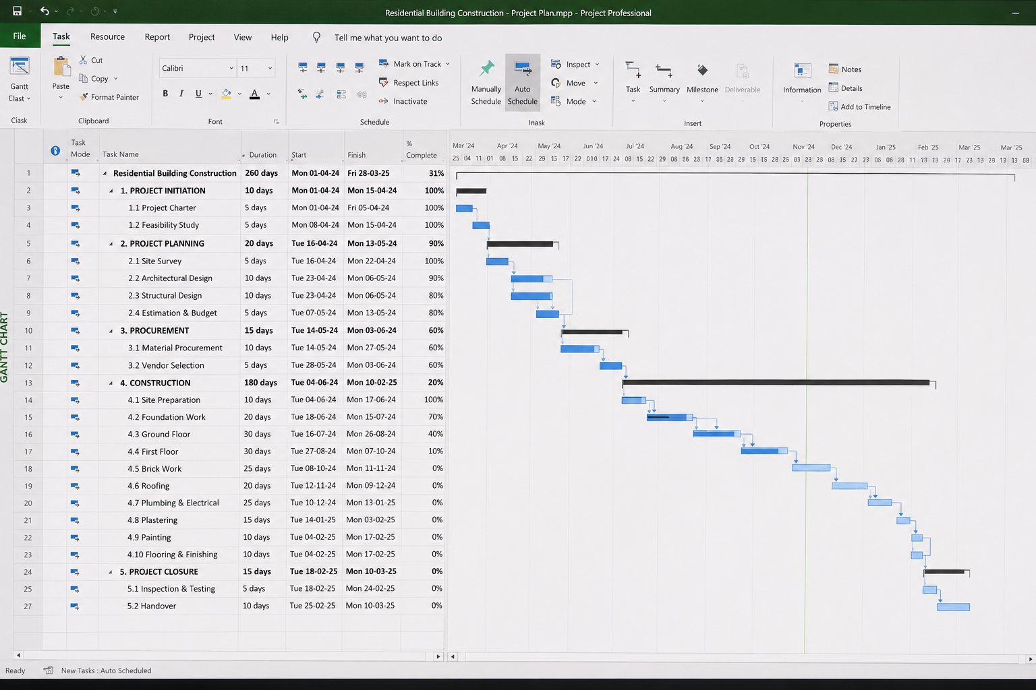Click Add to Timeline
This screenshot has width=1036, height=690.
[x=860, y=106]
